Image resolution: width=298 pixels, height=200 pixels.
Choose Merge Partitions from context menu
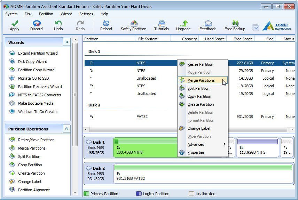pyautogui.click(x=203, y=80)
